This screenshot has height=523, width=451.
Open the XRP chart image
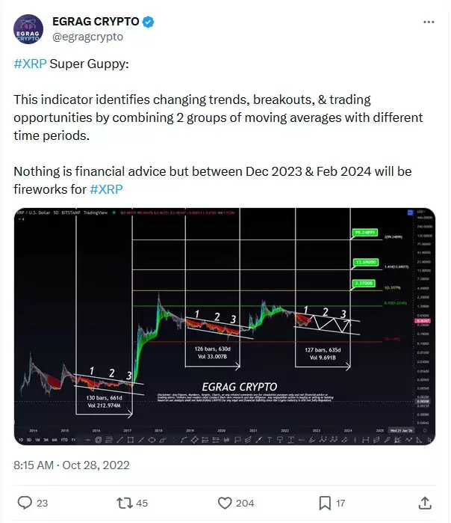(x=225, y=326)
